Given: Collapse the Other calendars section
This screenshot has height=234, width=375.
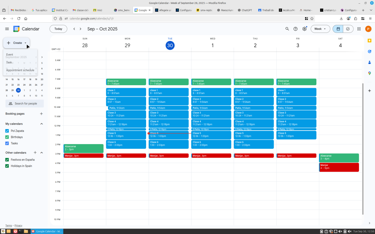Looking at the screenshot, I should (x=41, y=152).
